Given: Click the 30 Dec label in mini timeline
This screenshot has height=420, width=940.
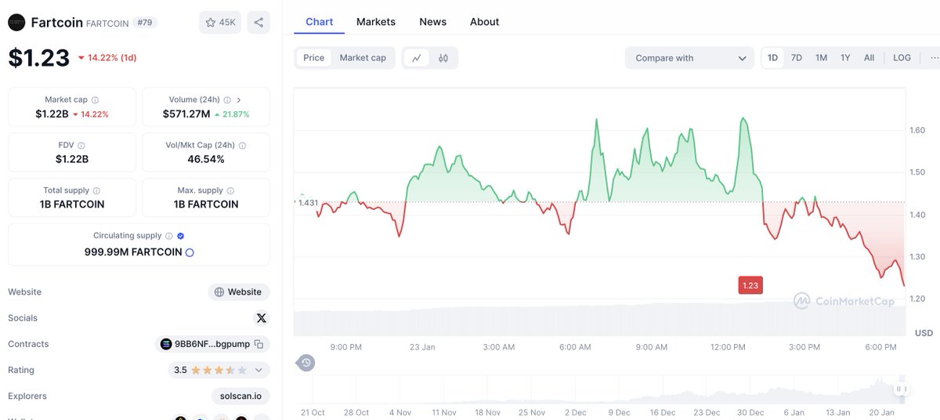Looking at the screenshot, I should point(750,412).
